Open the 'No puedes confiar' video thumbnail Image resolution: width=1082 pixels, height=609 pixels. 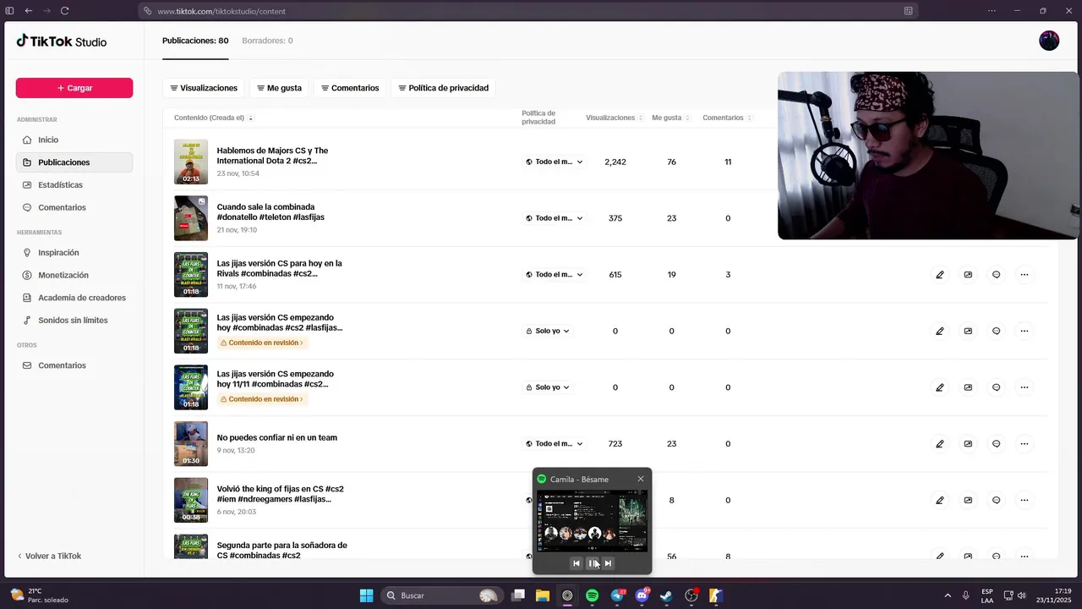coord(191,444)
